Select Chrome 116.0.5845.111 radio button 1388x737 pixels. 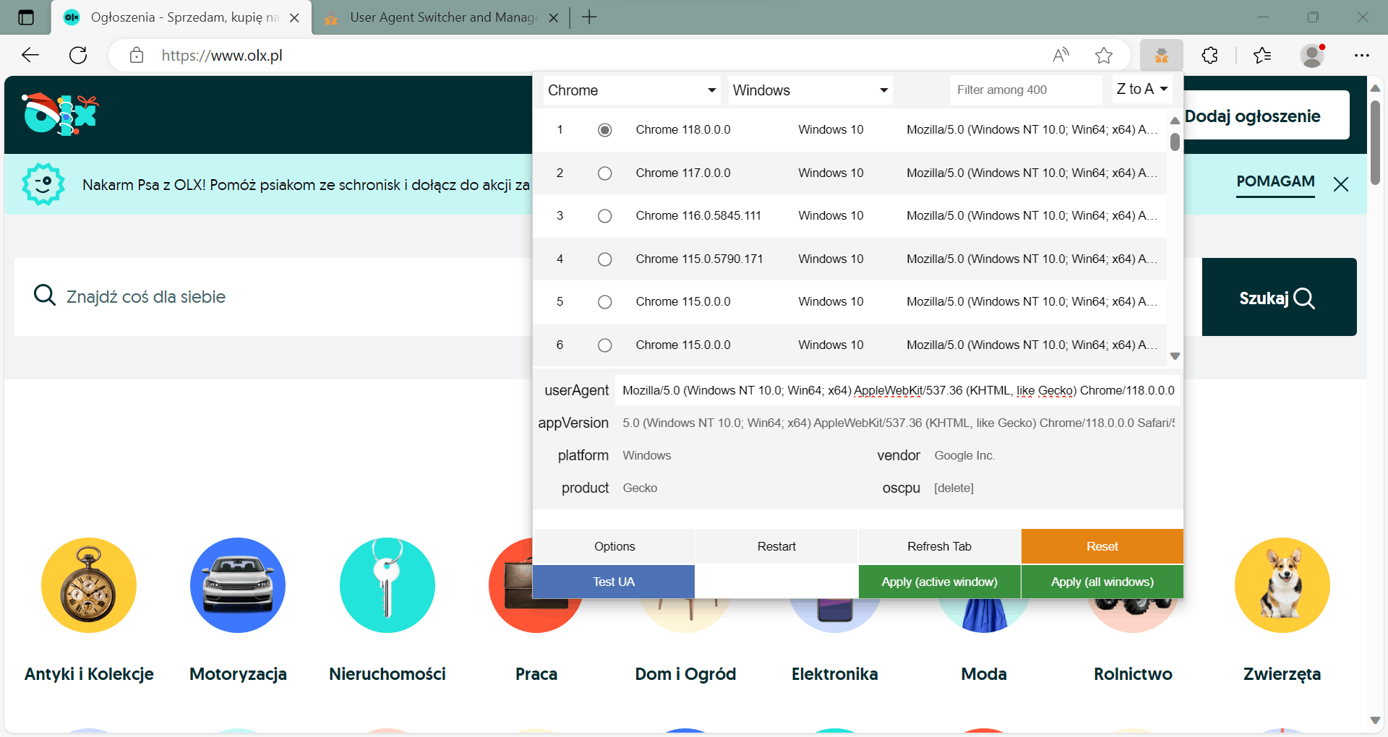(x=605, y=216)
